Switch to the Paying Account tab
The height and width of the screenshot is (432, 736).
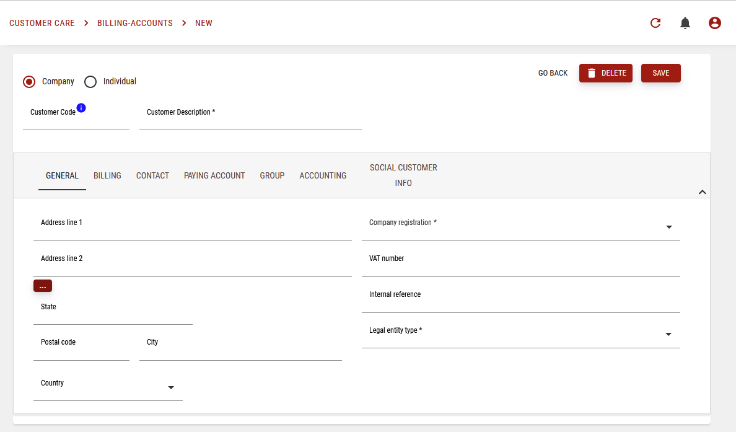click(214, 176)
